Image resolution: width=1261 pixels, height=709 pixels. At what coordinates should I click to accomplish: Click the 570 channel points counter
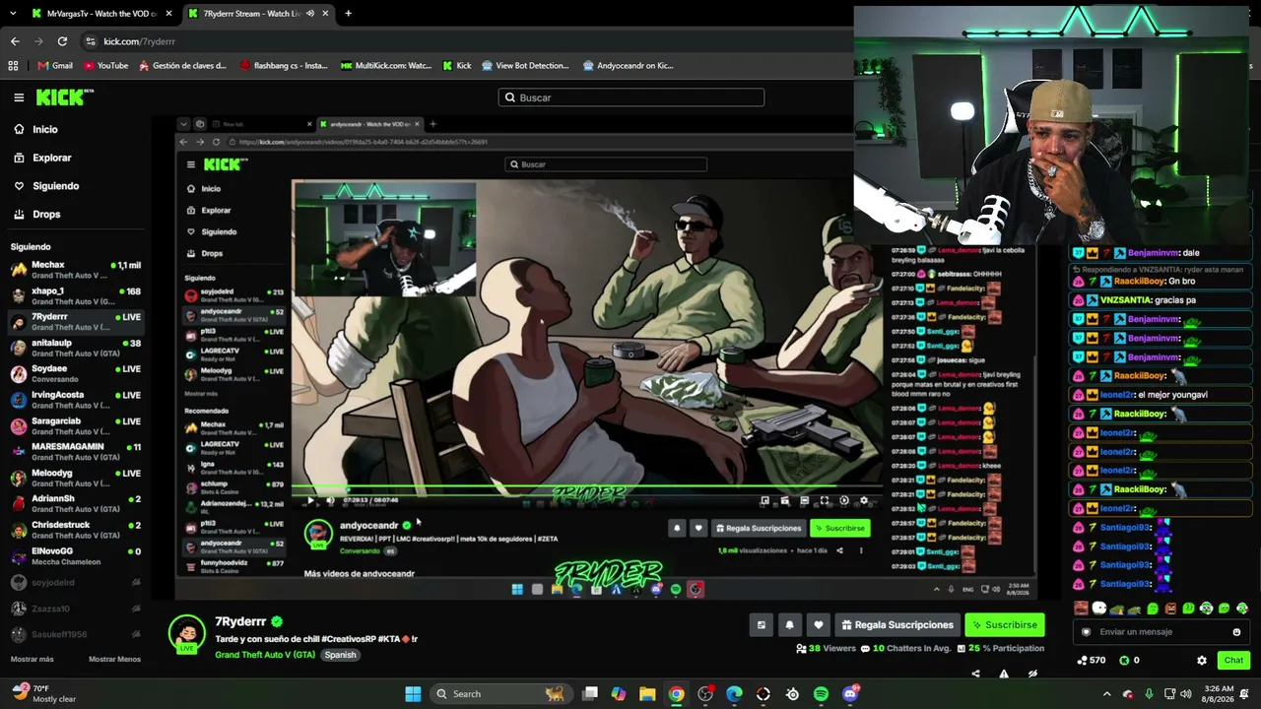click(1092, 661)
